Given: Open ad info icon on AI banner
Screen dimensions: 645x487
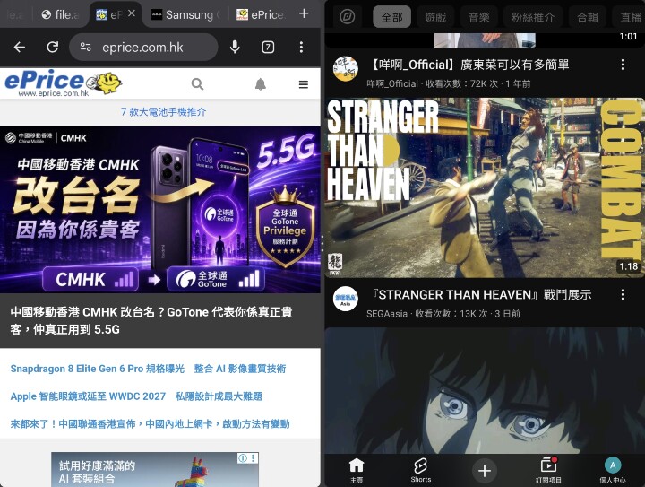Looking at the screenshot, I should coord(243,457).
